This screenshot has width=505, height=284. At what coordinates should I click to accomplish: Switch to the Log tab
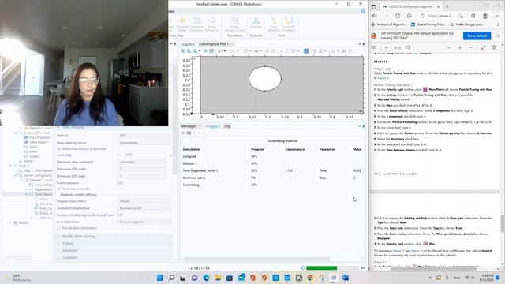tap(227, 126)
